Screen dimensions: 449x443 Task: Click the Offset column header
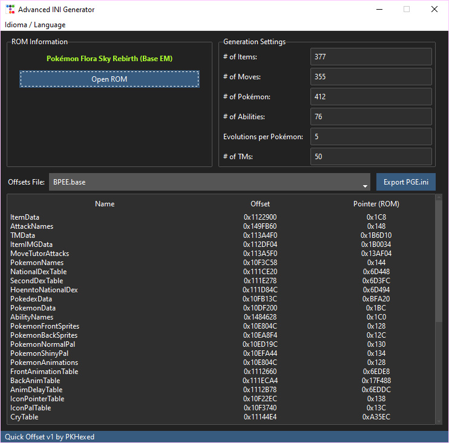click(260, 204)
